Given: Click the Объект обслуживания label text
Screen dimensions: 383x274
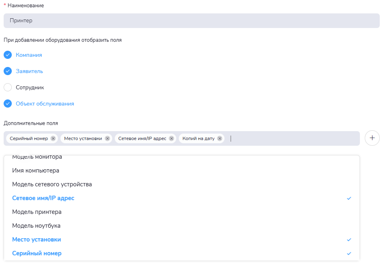Looking at the screenshot, I should (x=45, y=104).
